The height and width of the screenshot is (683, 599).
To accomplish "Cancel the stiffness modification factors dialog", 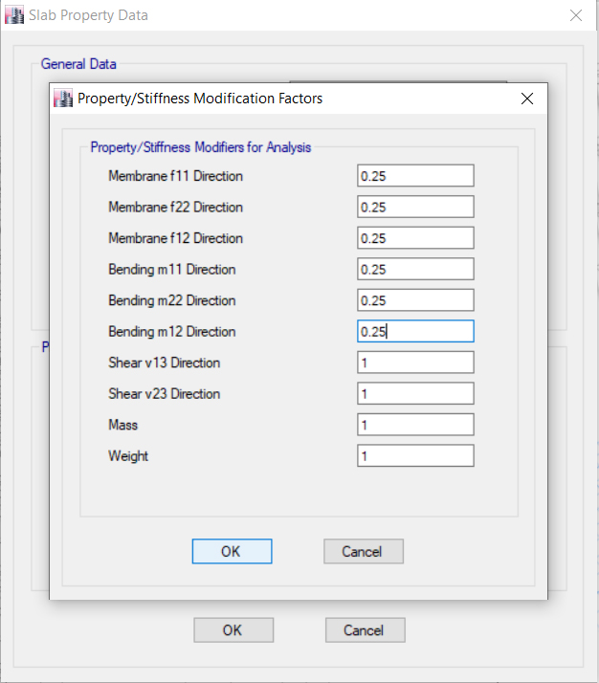I will coord(363,552).
